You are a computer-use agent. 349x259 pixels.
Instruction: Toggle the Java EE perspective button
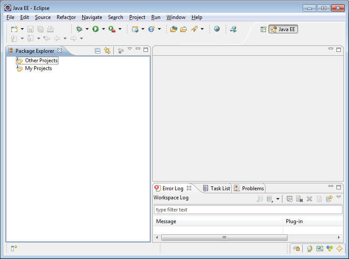283,29
